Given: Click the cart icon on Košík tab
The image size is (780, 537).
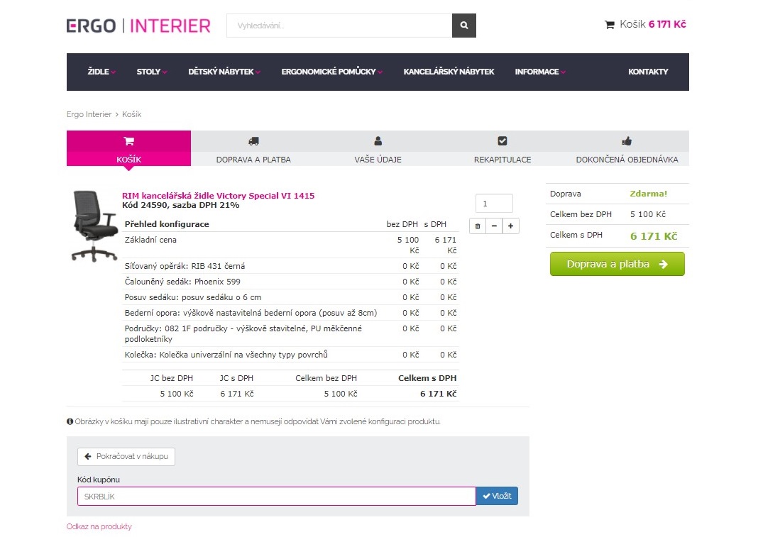Looking at the screenshot, I should 129,141.
